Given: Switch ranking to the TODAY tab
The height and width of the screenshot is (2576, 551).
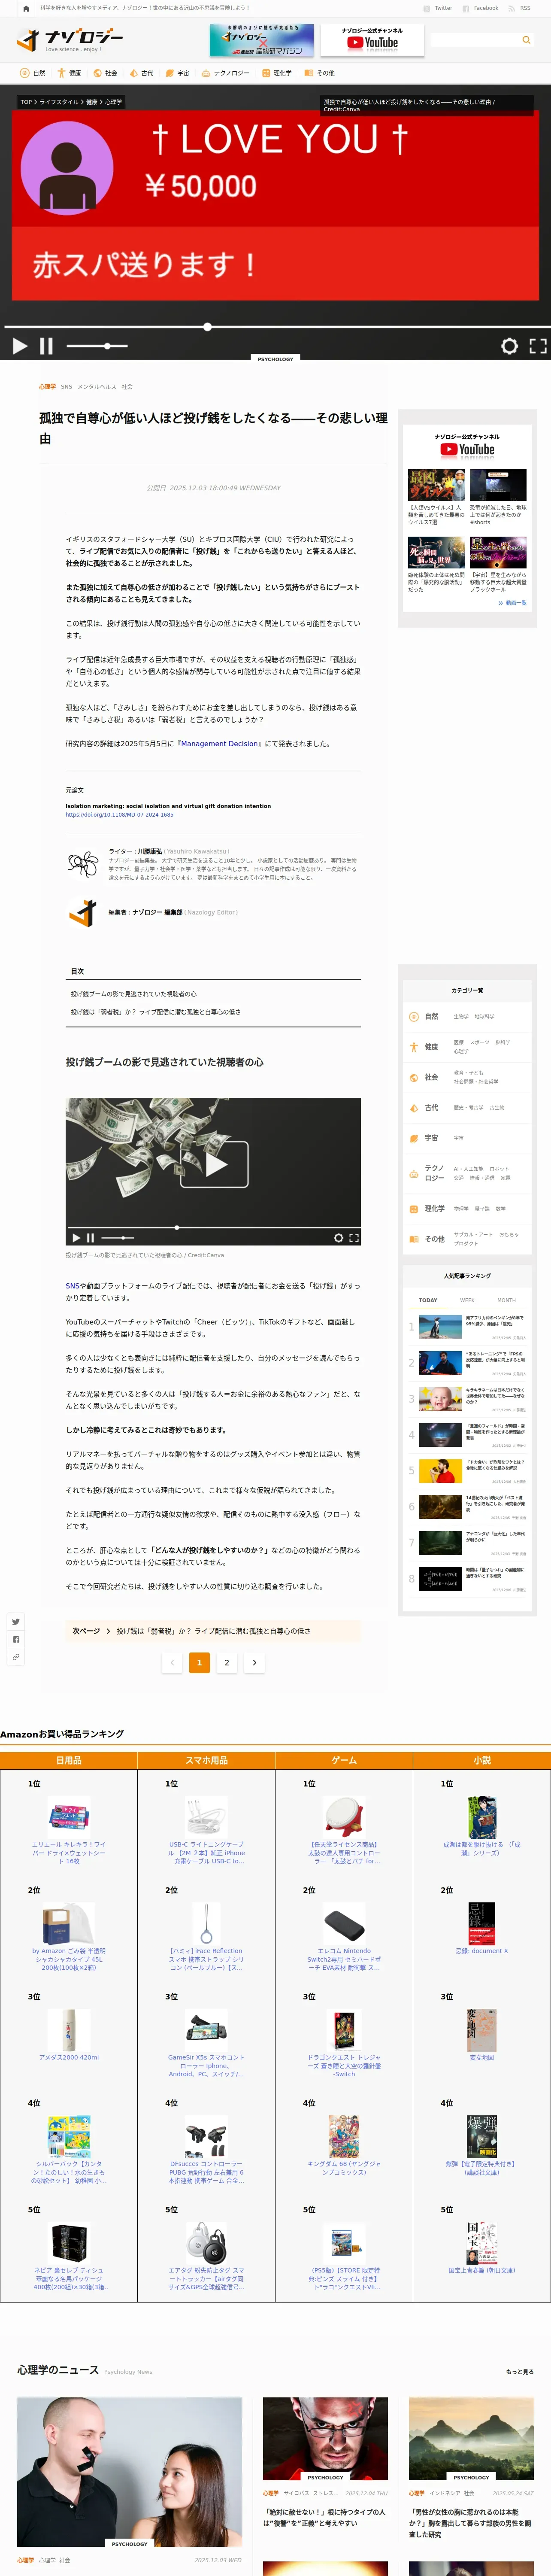Looking at the screenshot, I should 428,1300.
